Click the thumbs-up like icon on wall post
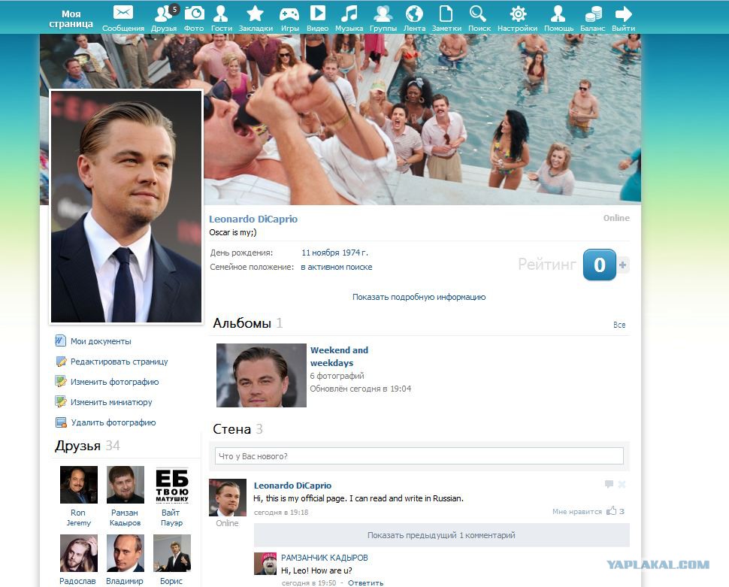The image size is (729, 587). [611, 511]
